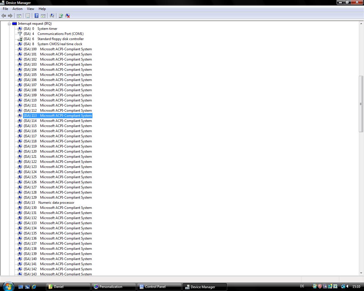Select (ISA) 117 Microsoft ACPI-Compliant System

[58, 136]
